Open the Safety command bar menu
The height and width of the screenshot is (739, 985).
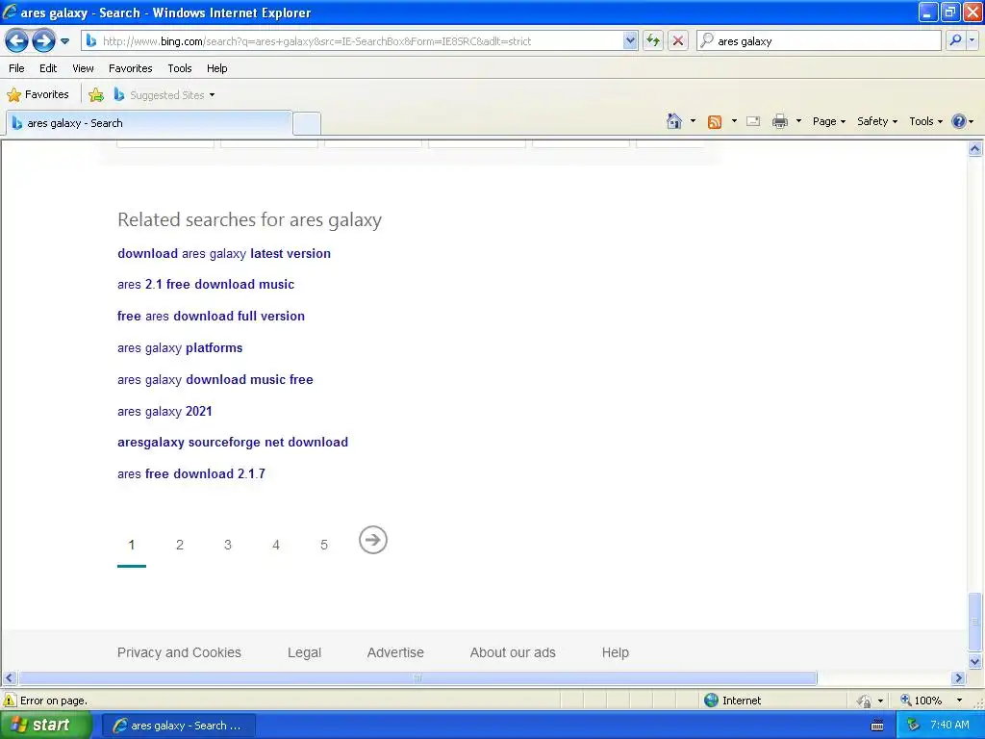point(877,121)
